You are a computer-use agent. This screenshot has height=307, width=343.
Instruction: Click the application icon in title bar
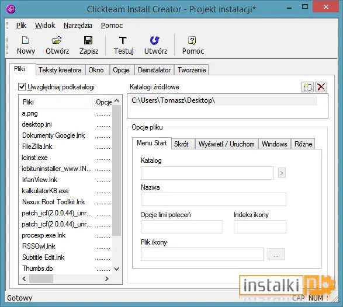pyautogui.click(x=11, y=9)
